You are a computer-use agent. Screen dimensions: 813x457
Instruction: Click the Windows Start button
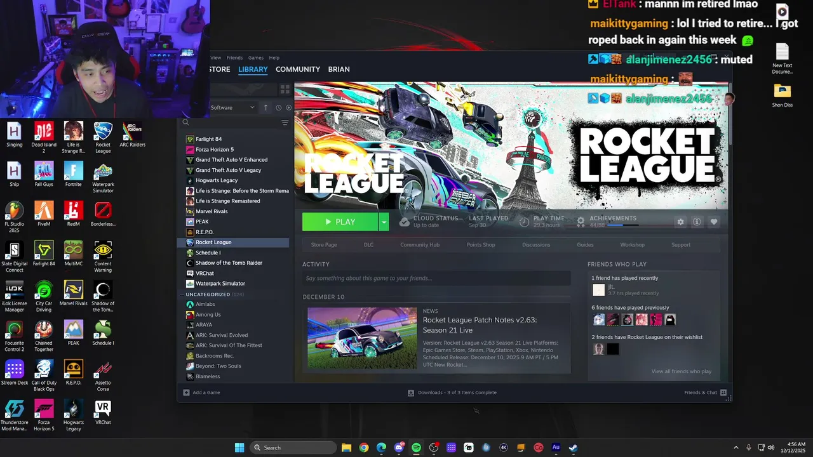[x=239, y=447]
